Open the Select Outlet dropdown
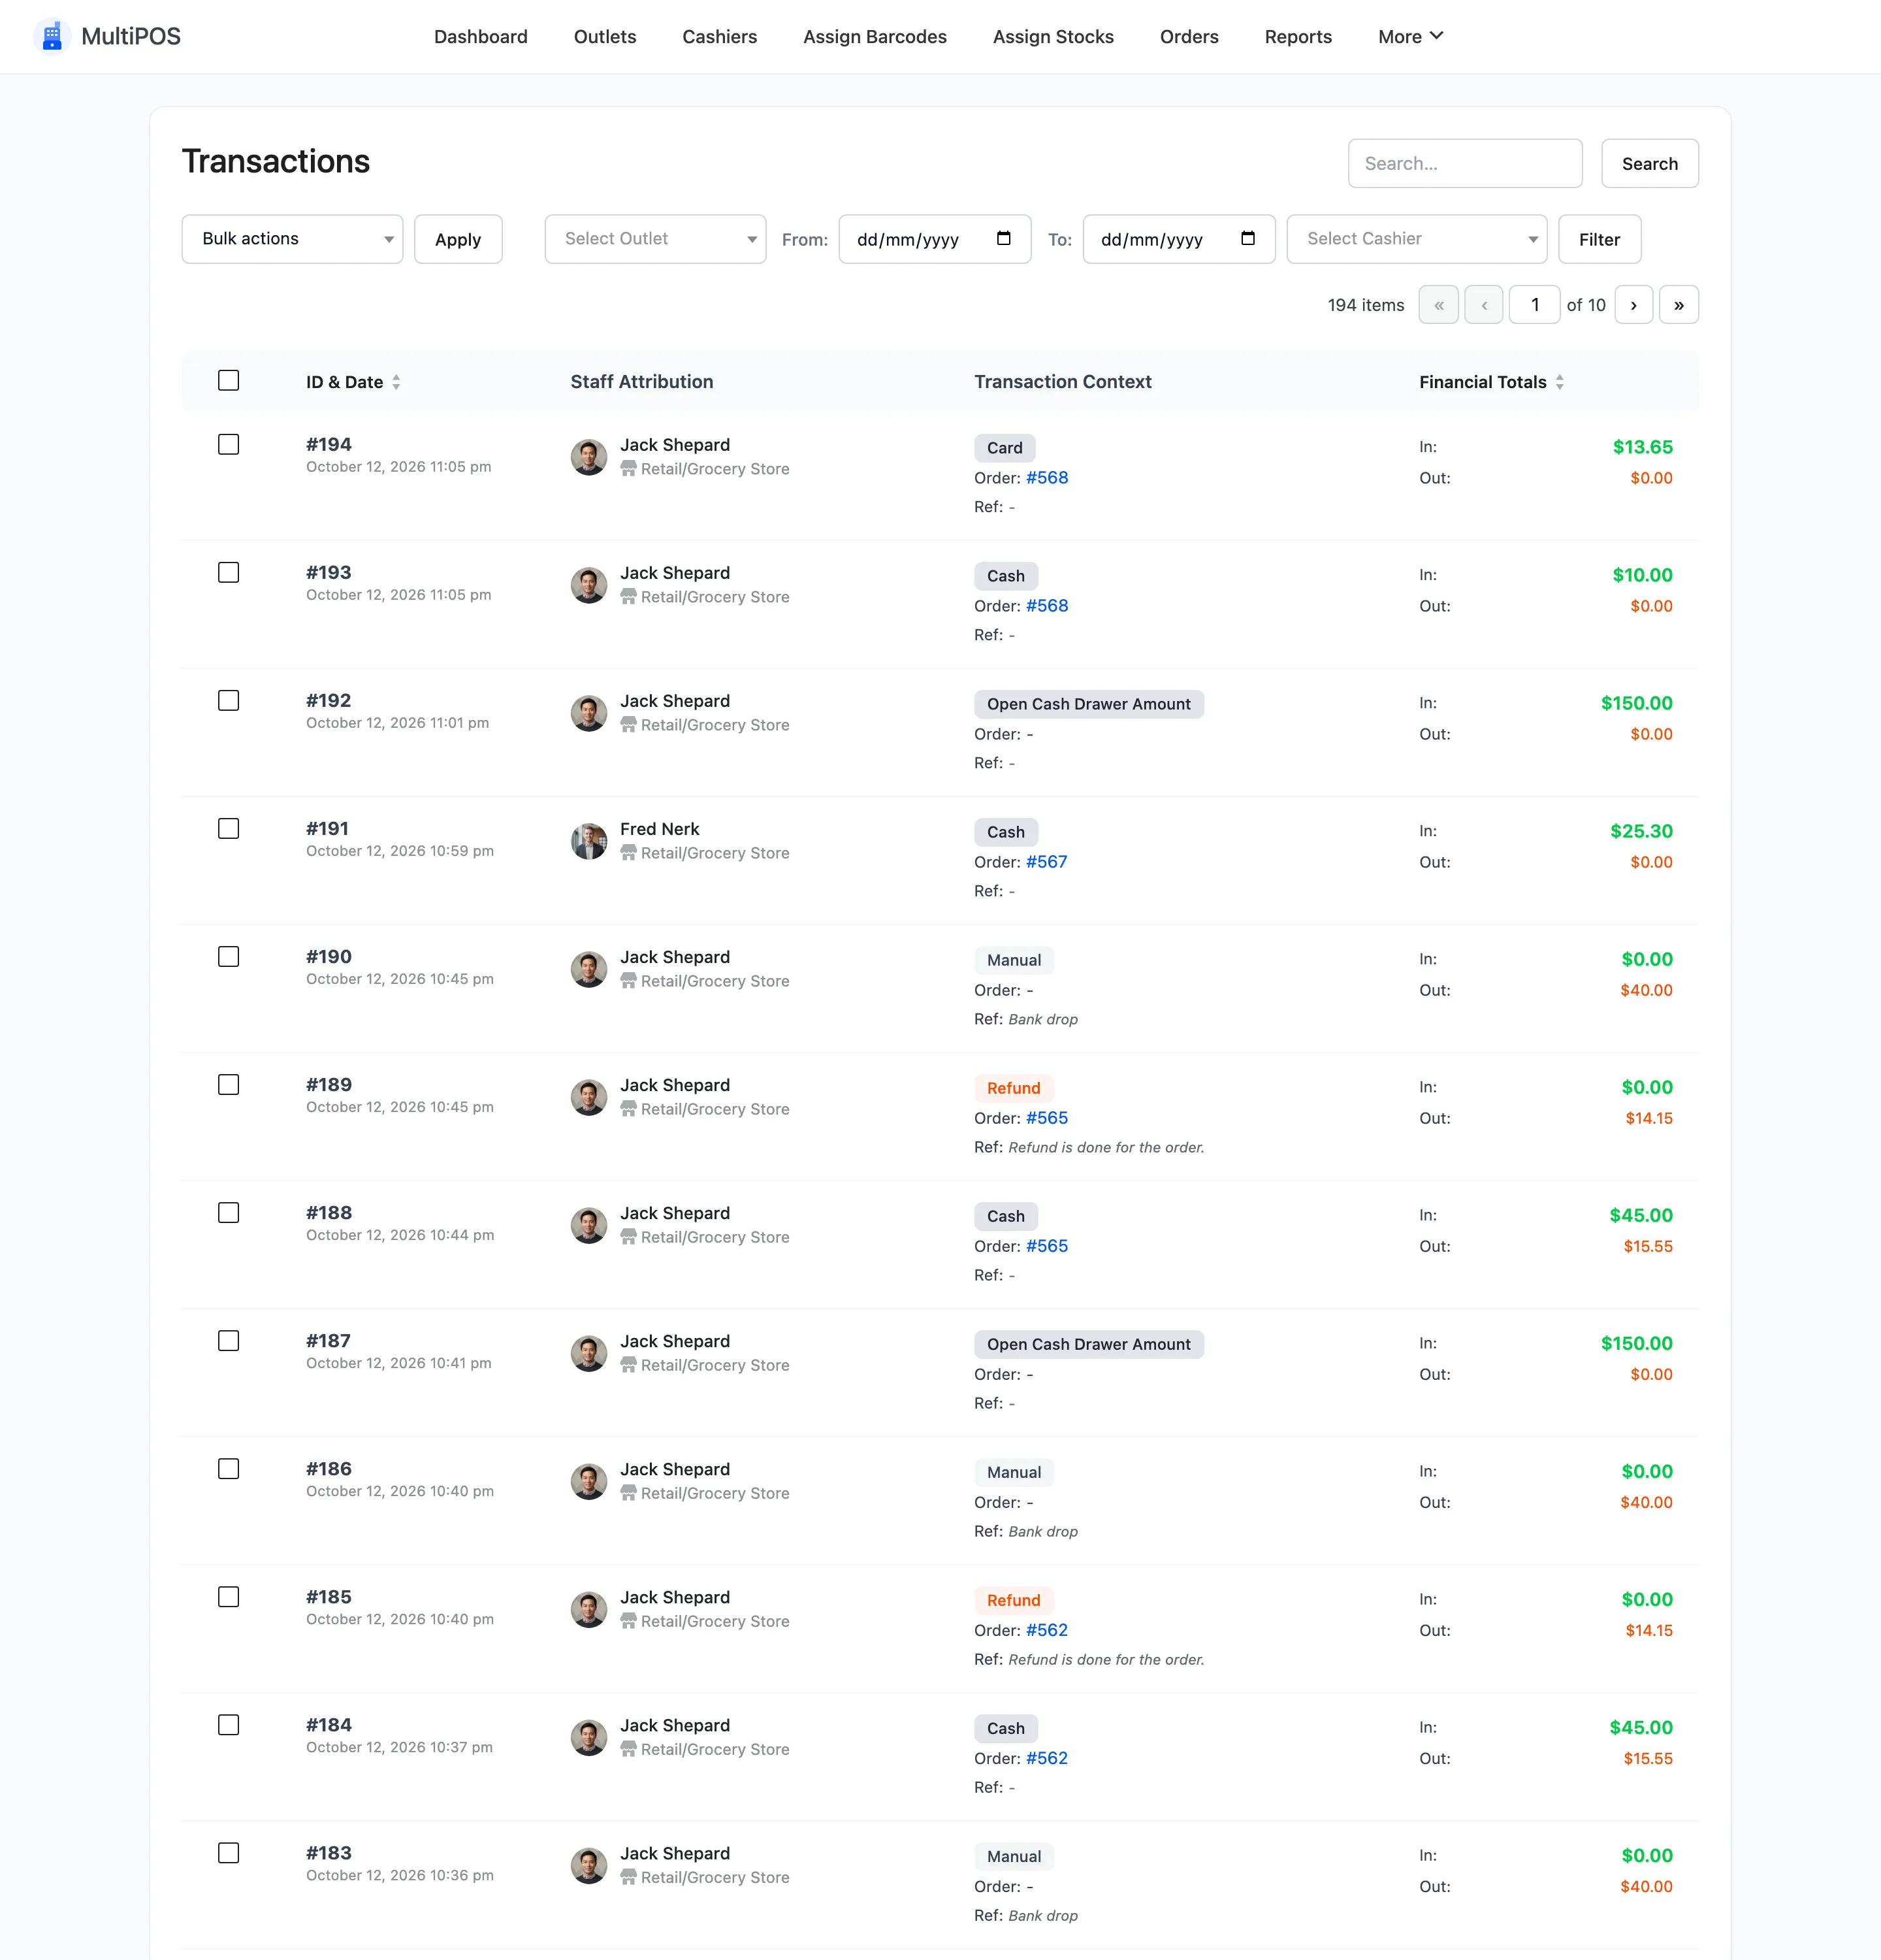1881x1960 pixels. pos(654,239)
